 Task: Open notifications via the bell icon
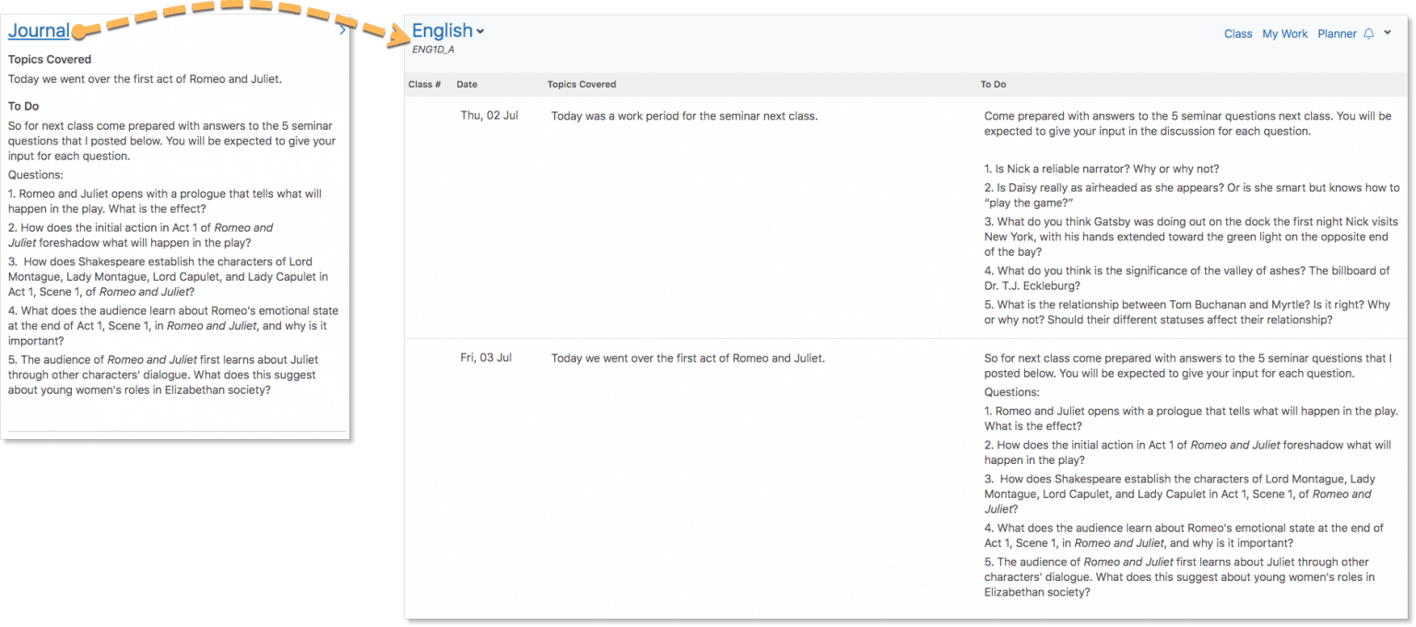click(x=1369, y=34)
